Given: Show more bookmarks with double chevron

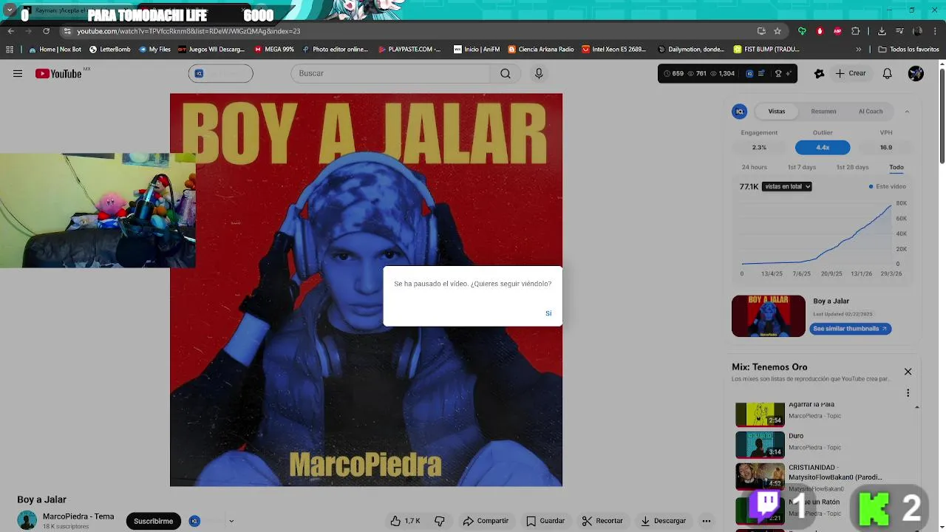Looking at the screenshot, I should (x=858, y=50).
